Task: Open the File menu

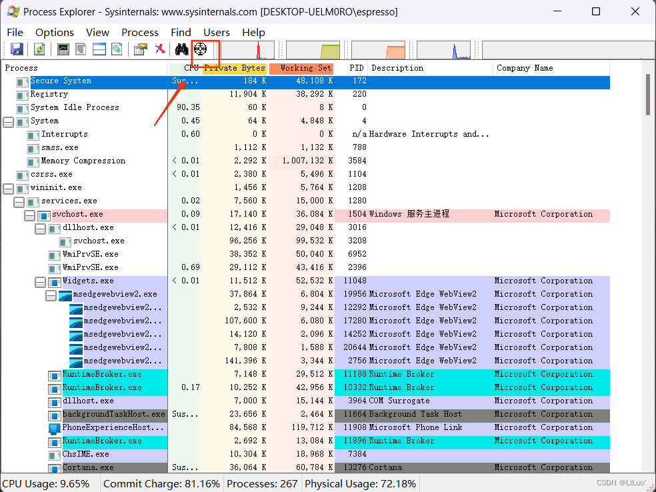Action: tap(15, 32)
